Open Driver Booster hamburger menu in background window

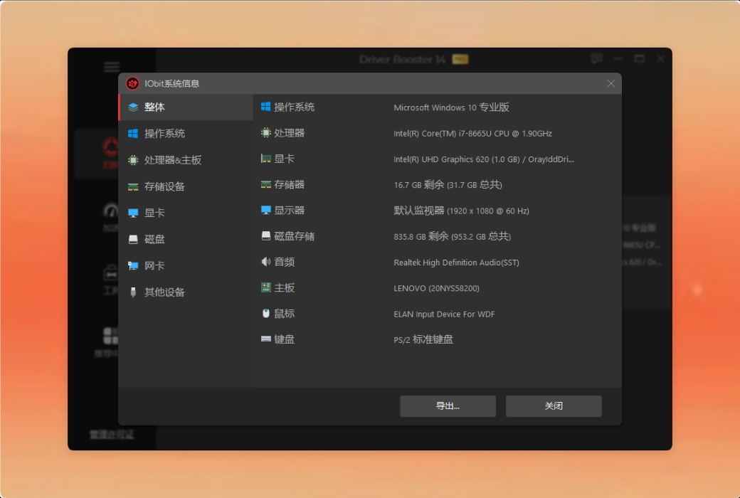[112, 67]
